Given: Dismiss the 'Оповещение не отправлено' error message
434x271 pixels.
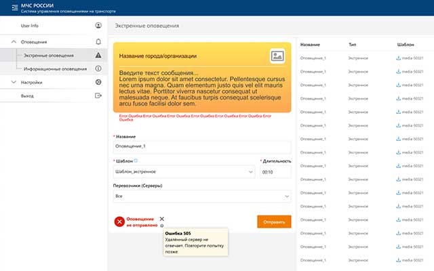Looking at the screenshot, I should (161, 219).
